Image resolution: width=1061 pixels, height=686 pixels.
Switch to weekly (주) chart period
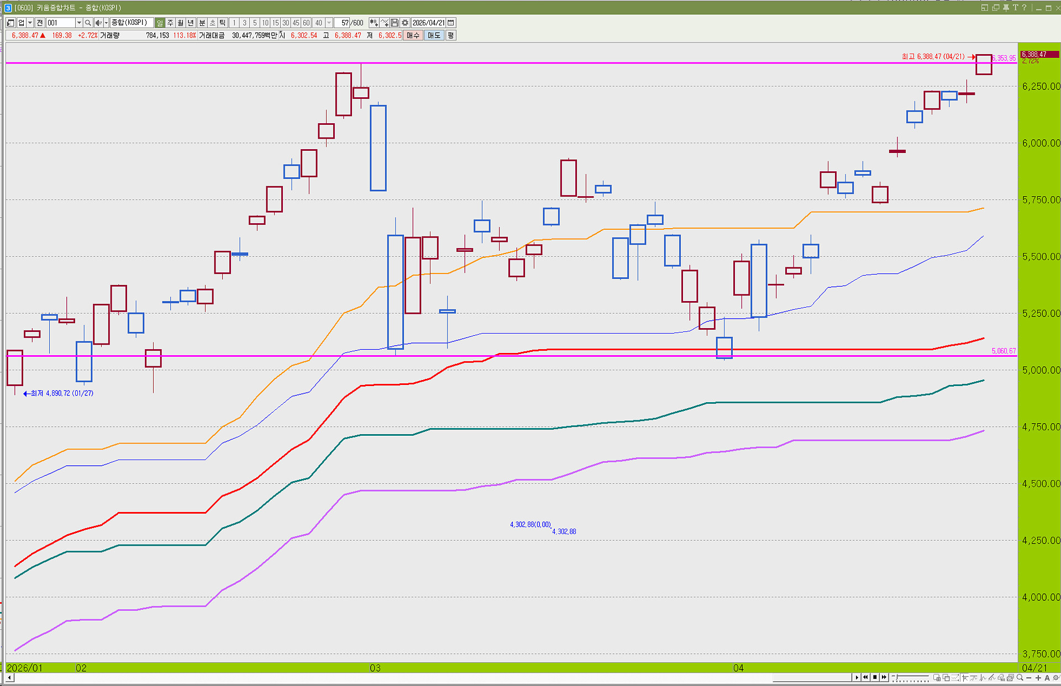[x=170, y=23]
